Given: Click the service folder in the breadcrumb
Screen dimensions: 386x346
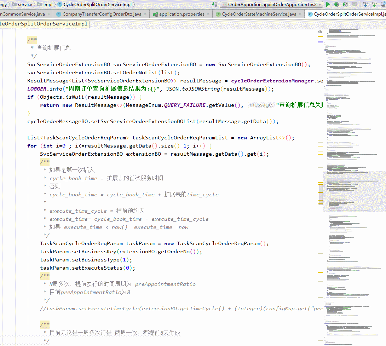Looking at the screenshot, I should pyautogui.click(x=22, y=5).
